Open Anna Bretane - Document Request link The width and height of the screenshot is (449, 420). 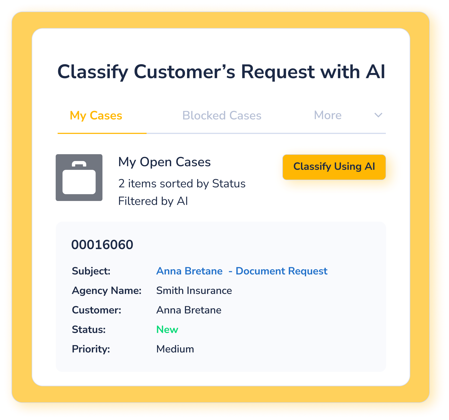coord(242,271)
